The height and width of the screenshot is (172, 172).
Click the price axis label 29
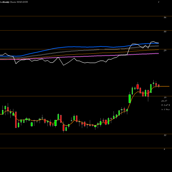tap(165, 51)
